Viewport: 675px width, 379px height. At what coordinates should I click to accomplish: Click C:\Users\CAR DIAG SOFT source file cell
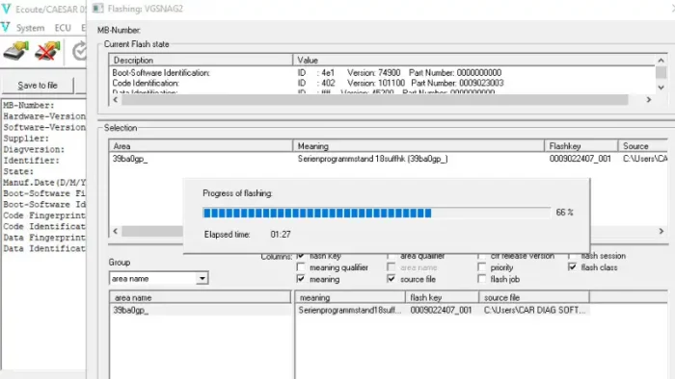coord(534,310)
